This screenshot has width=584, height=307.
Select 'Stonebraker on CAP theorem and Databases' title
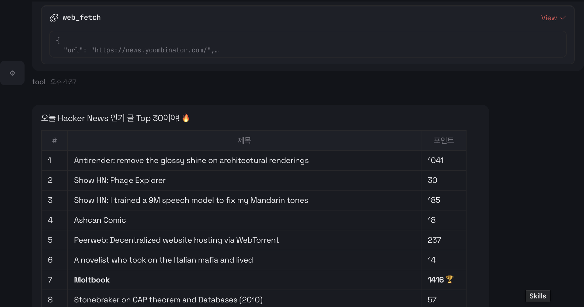(x=168, y=300)
